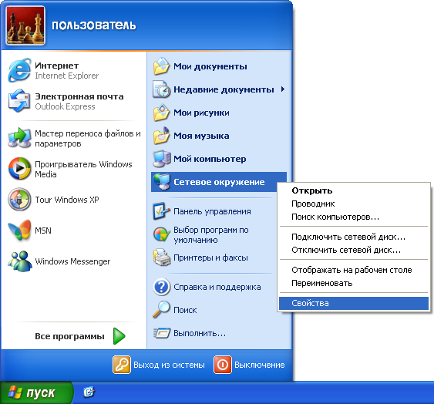Launch the Files and Settings Transfer Wizard icon
This screenshot has height=404, width=434.
point(19,138)
